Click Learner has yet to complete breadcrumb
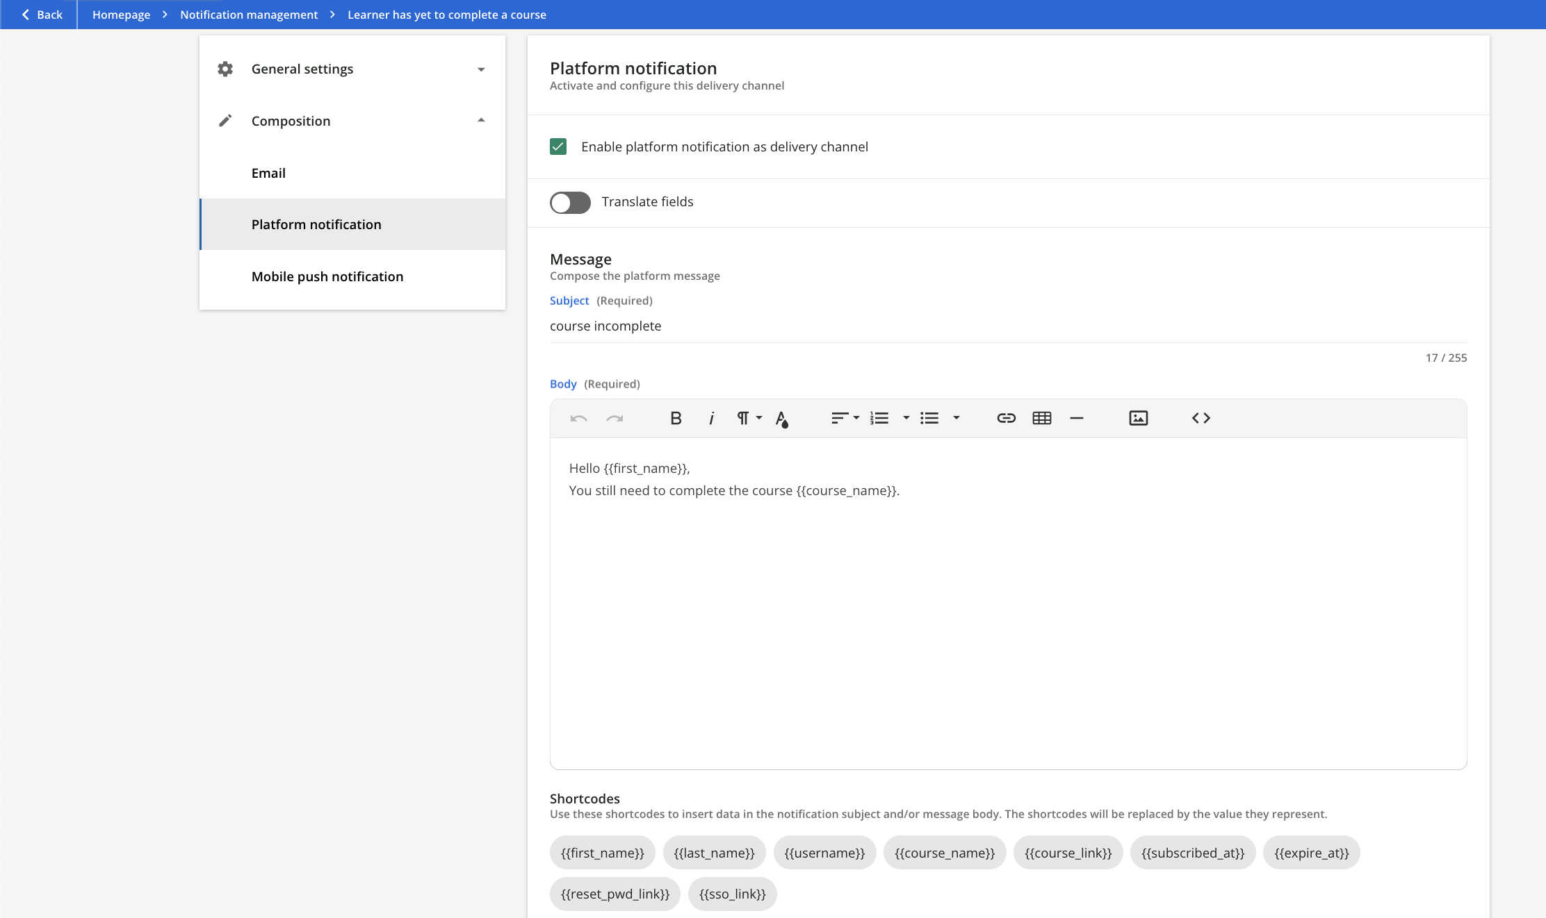 [447, 15]
